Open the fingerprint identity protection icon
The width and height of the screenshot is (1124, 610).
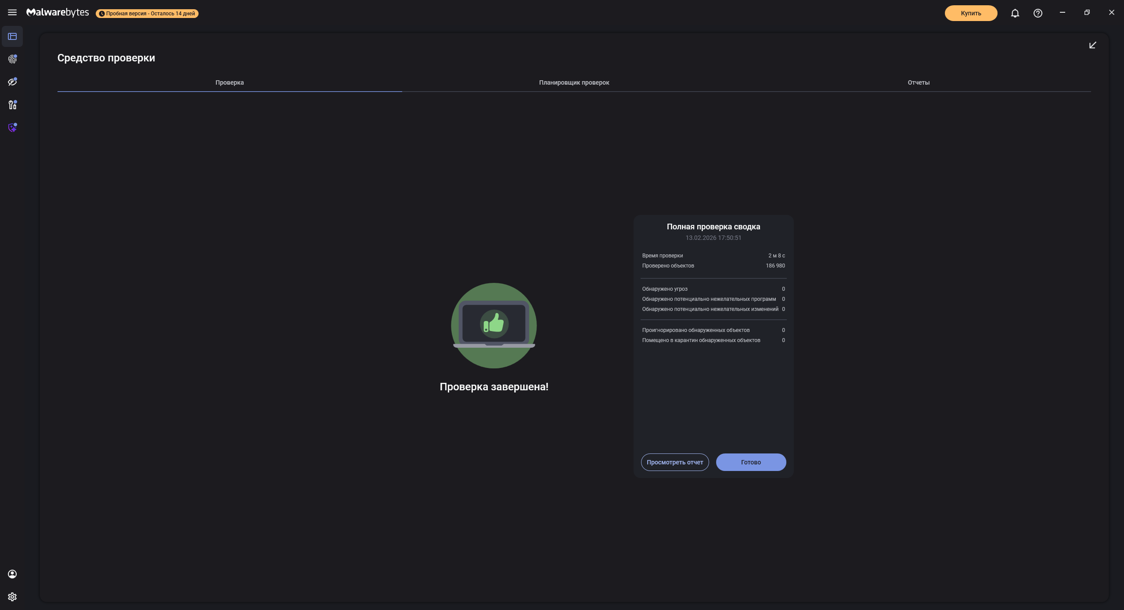[x=12, y=59]
